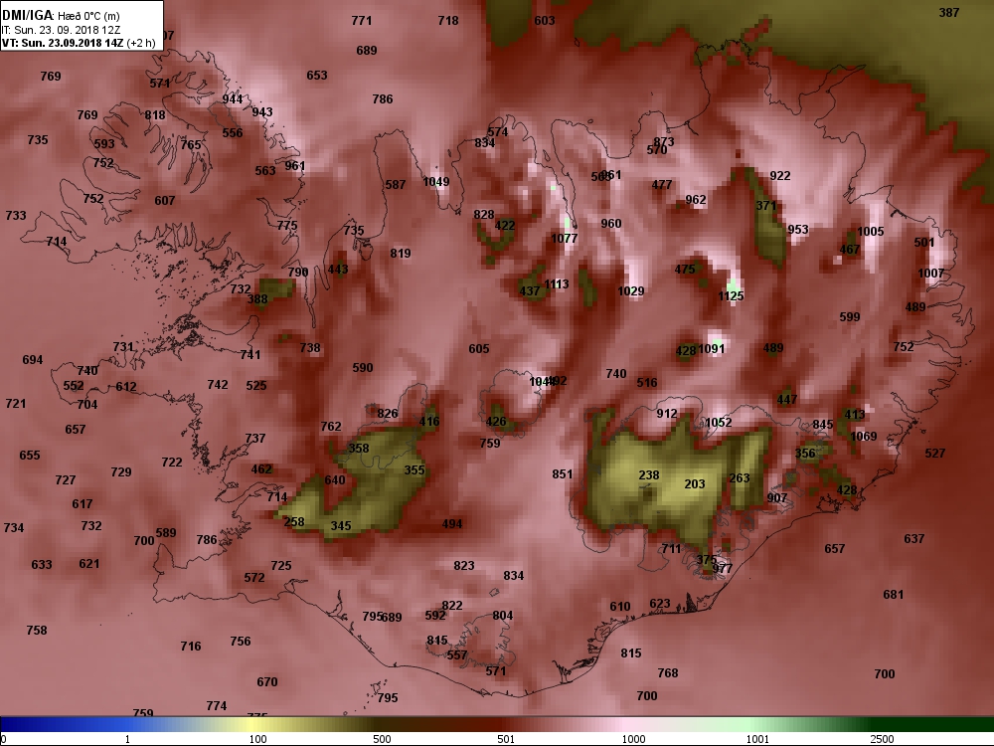Click the 944 value on the map
The image size is (994, 746).
[x=233, y=98]
